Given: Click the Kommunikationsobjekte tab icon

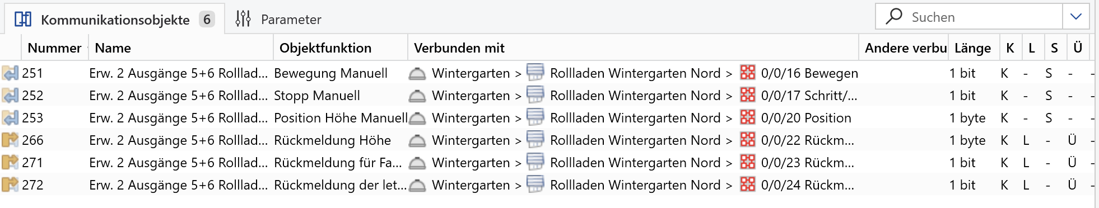Looking at the screenshot, I should (23, 19).
